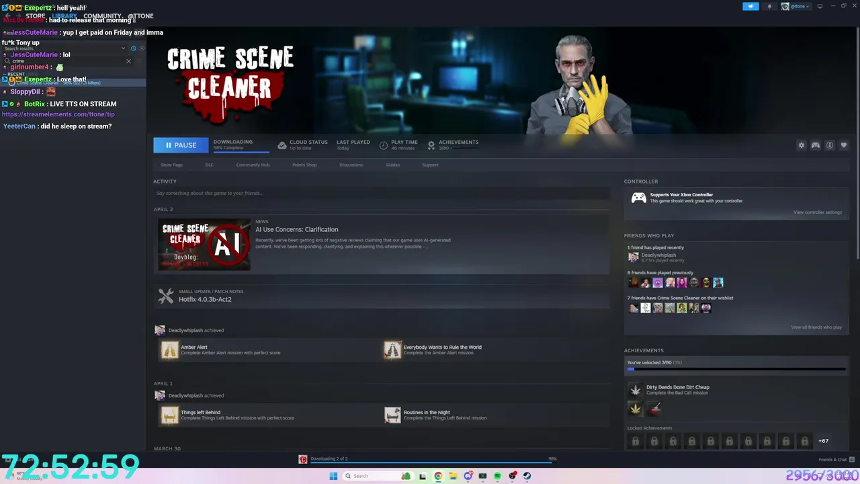Open Chrome from the taskbar
This screenshot has width=860, height=484.
point(438,476)
